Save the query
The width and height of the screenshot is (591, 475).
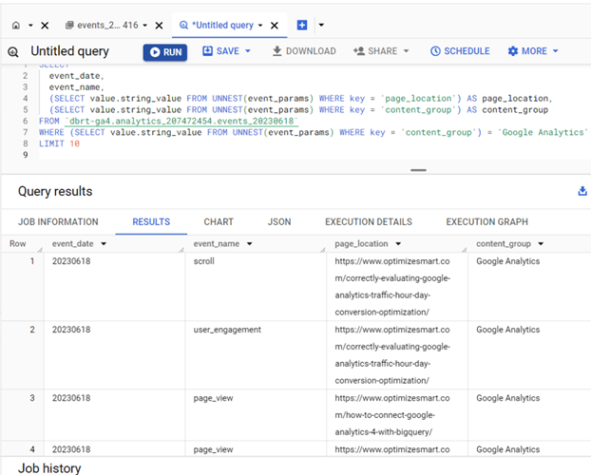click(x=220, y=51)
